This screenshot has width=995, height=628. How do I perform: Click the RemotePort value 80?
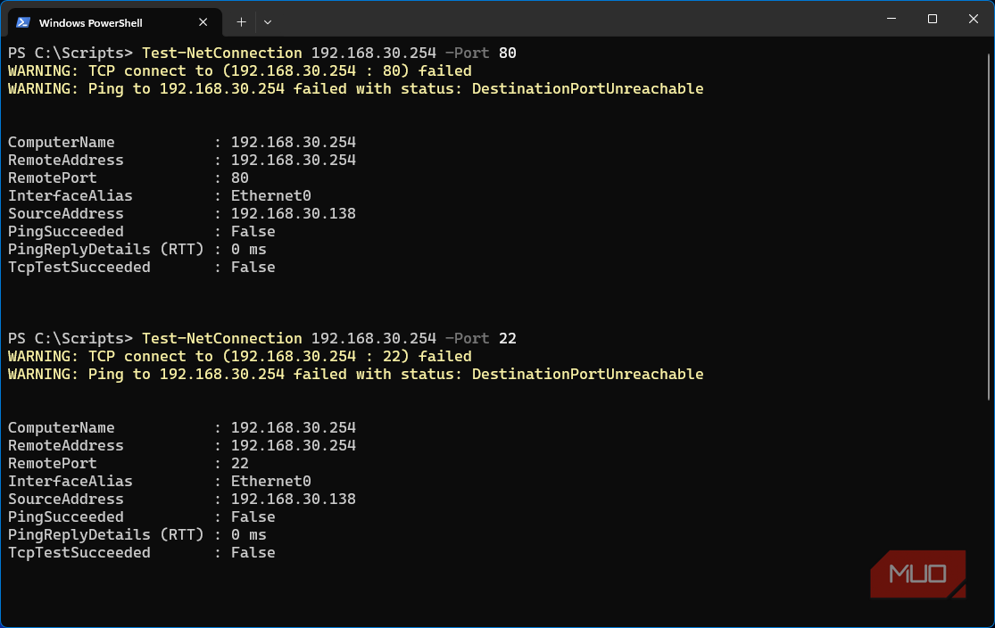(x=240, y=178)
